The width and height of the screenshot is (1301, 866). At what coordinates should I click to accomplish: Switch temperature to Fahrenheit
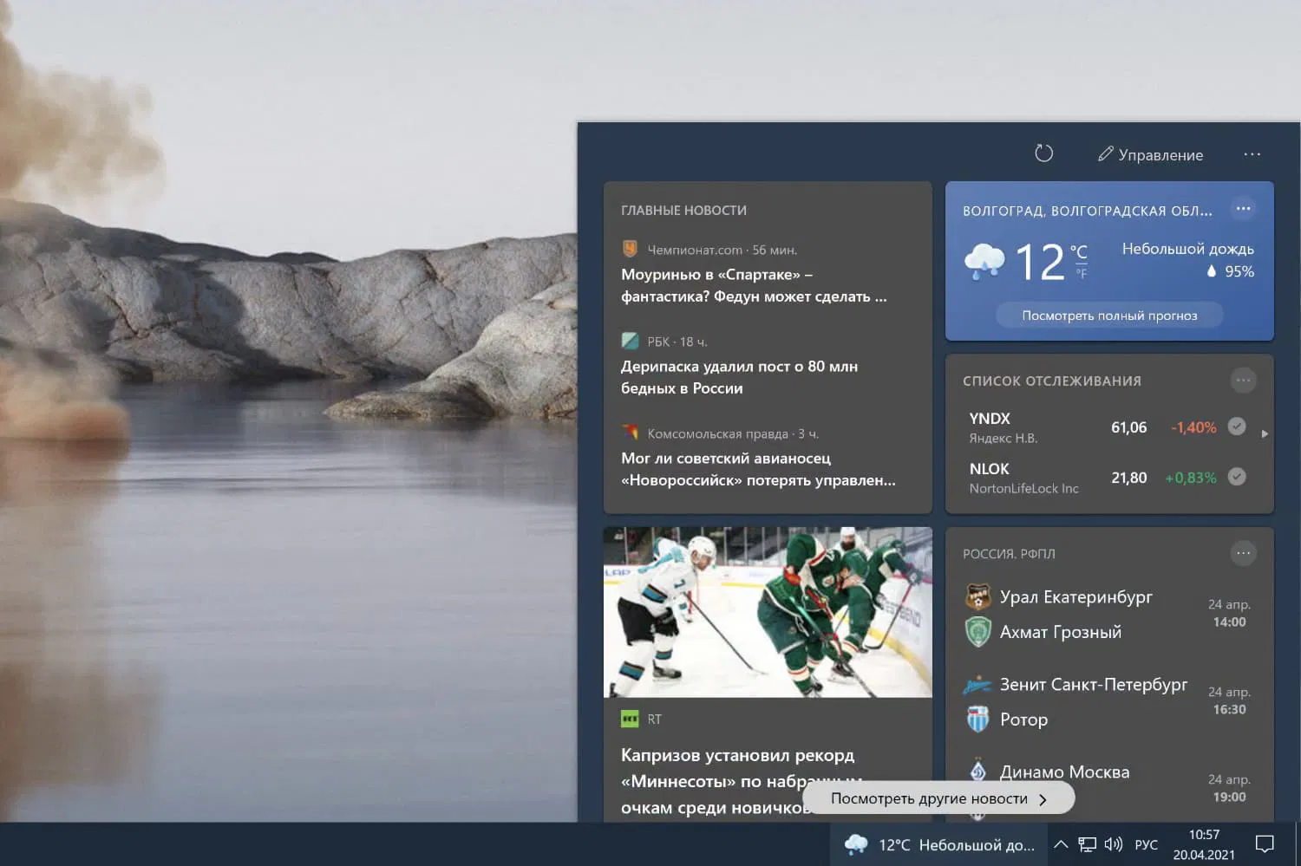(x=1081, y=274)
